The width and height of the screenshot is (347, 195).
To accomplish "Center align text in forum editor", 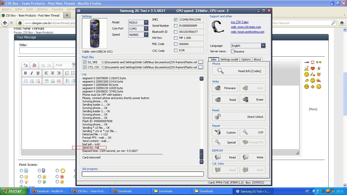I will (x=53, y=73).
